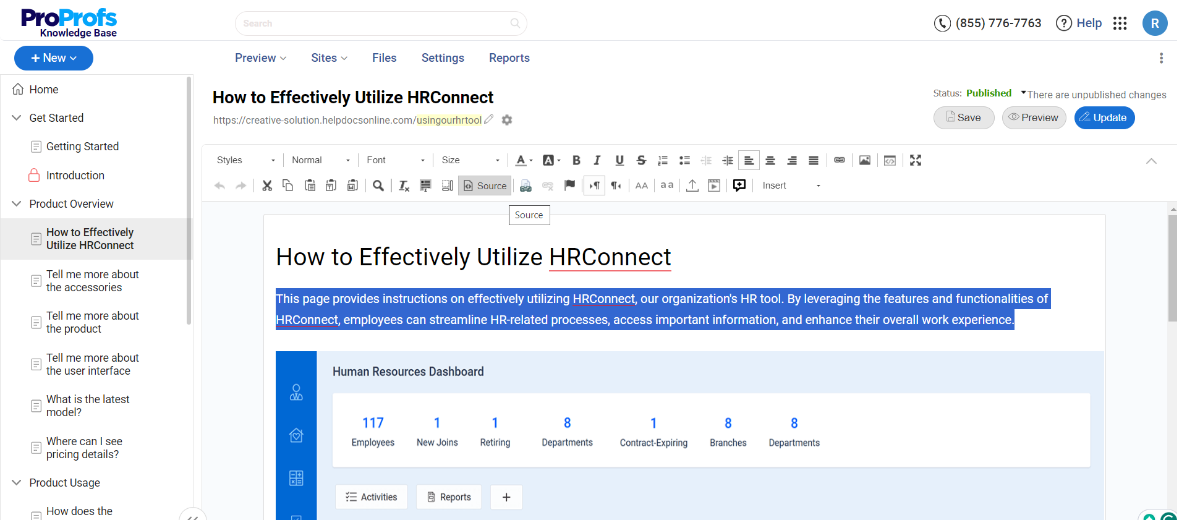Paste from Word

352,185
